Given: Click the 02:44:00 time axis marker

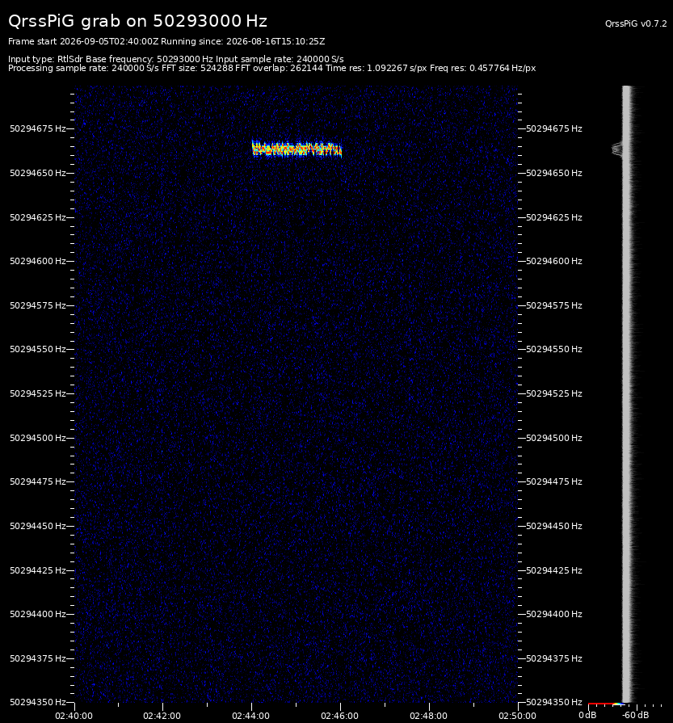Looking at the screenshot, I should click(x=251, y=716).
